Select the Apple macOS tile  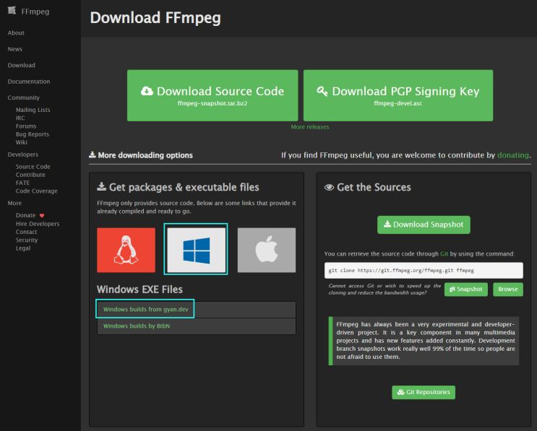click(267, 250)
